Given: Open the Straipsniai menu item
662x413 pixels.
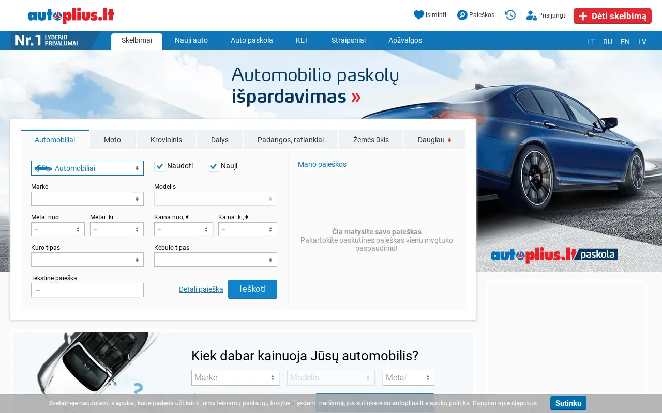Looking at the screenshot, I should coord(349,40).
